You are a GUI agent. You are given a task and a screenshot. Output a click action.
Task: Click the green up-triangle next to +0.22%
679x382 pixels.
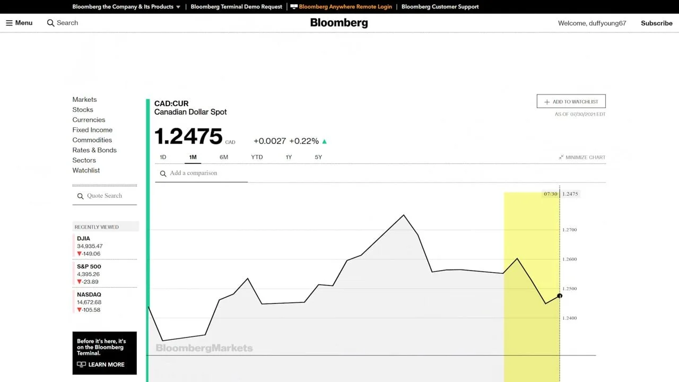coord(325,142)
